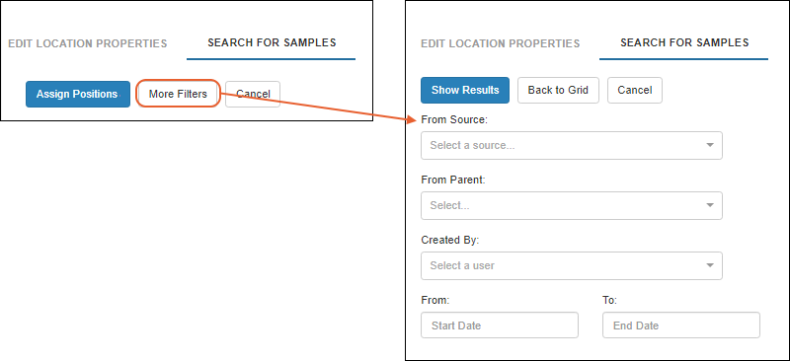Open the From Parent select box
The image size is (790, 361).
(572, 205)
